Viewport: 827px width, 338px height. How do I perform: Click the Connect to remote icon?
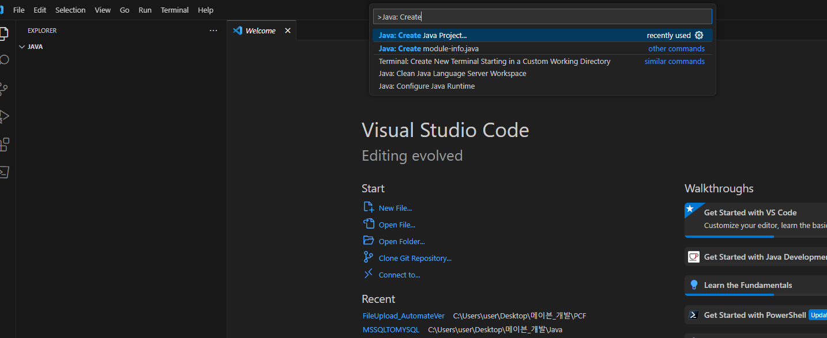pyautogui.click(x=368, y=274)
